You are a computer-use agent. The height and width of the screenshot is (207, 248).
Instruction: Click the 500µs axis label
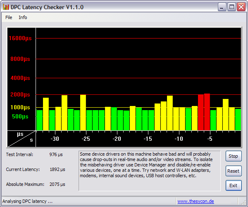pos(20,117)
